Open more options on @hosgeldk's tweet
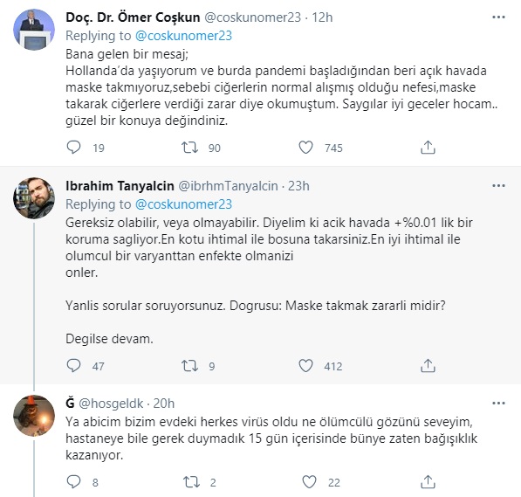 (498, 404)
